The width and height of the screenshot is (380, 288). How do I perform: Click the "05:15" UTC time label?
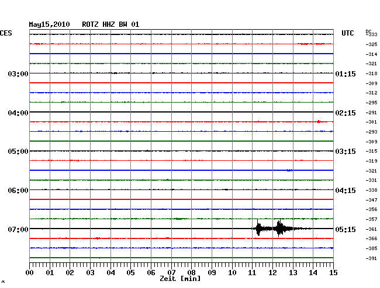coord(346,229)
